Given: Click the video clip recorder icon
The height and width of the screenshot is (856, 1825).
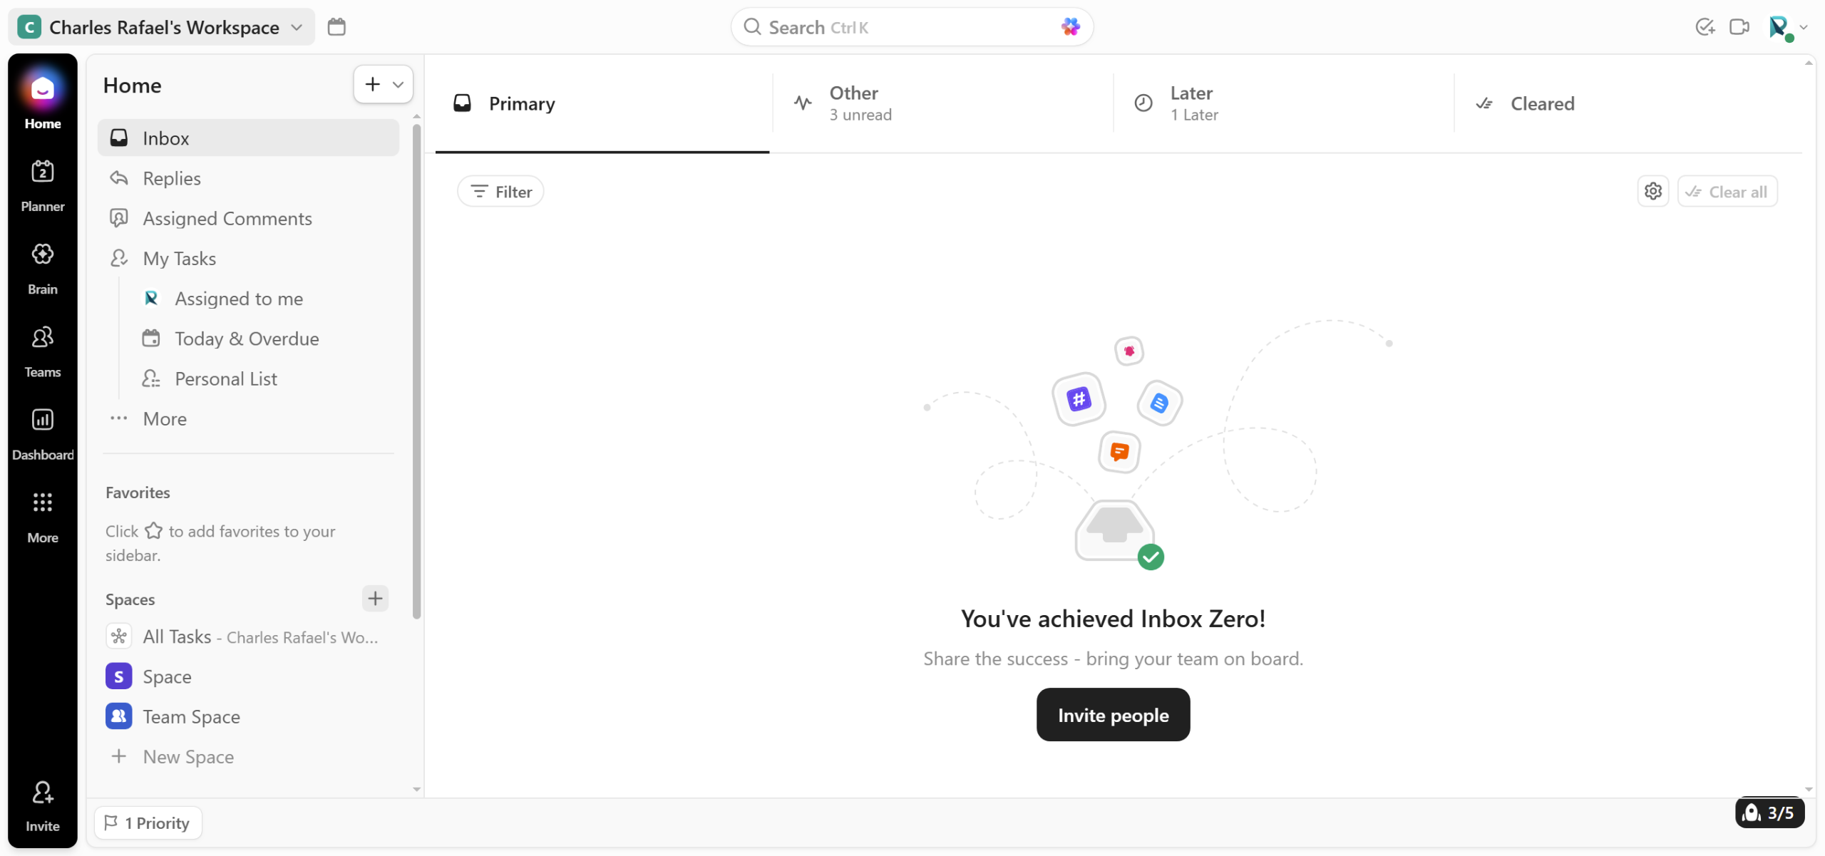Looking at the screenshot, I should tap(1739, 27).
